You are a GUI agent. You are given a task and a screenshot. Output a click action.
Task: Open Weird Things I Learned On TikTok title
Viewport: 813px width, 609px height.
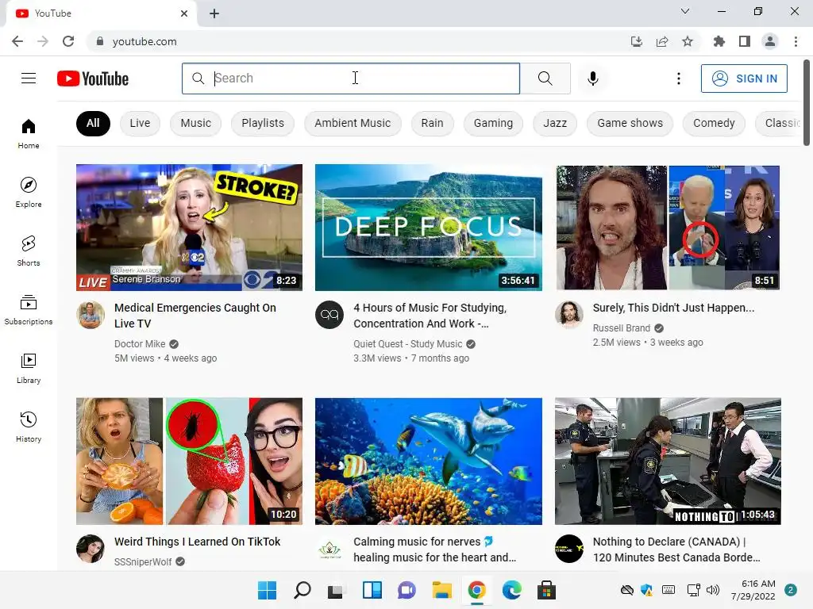[197, 542]
